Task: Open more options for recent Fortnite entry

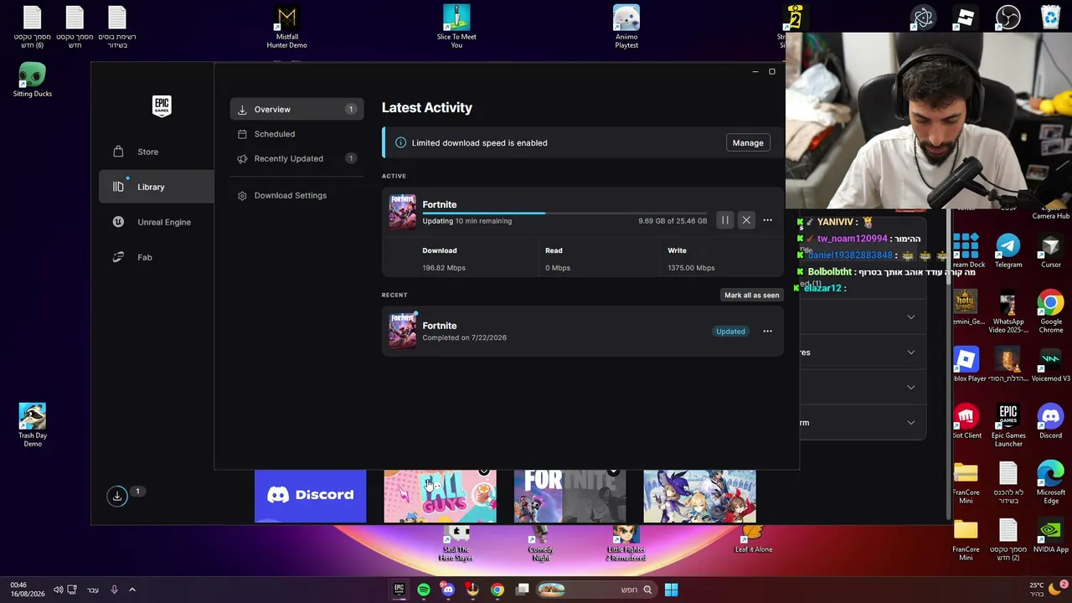Action: point(767,332)
